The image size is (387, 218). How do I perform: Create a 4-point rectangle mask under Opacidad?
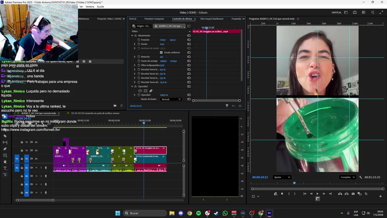[145, 91]
